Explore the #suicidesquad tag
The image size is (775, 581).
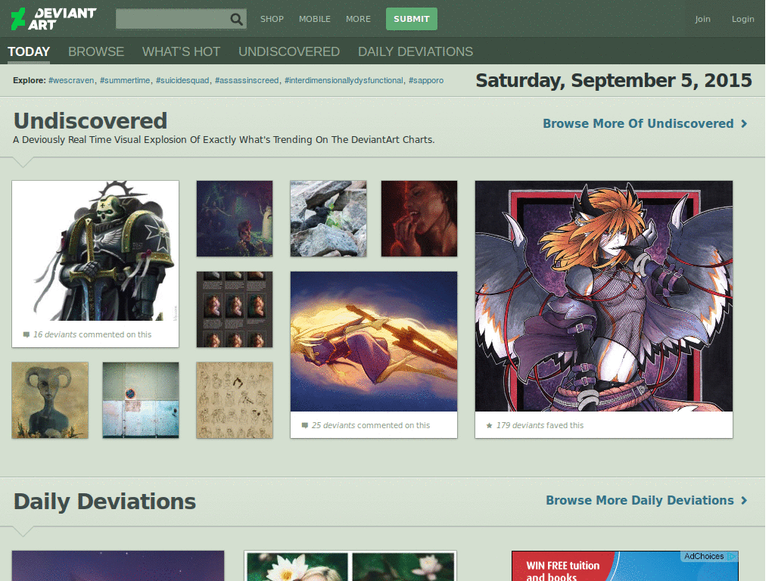click(182, 80)
